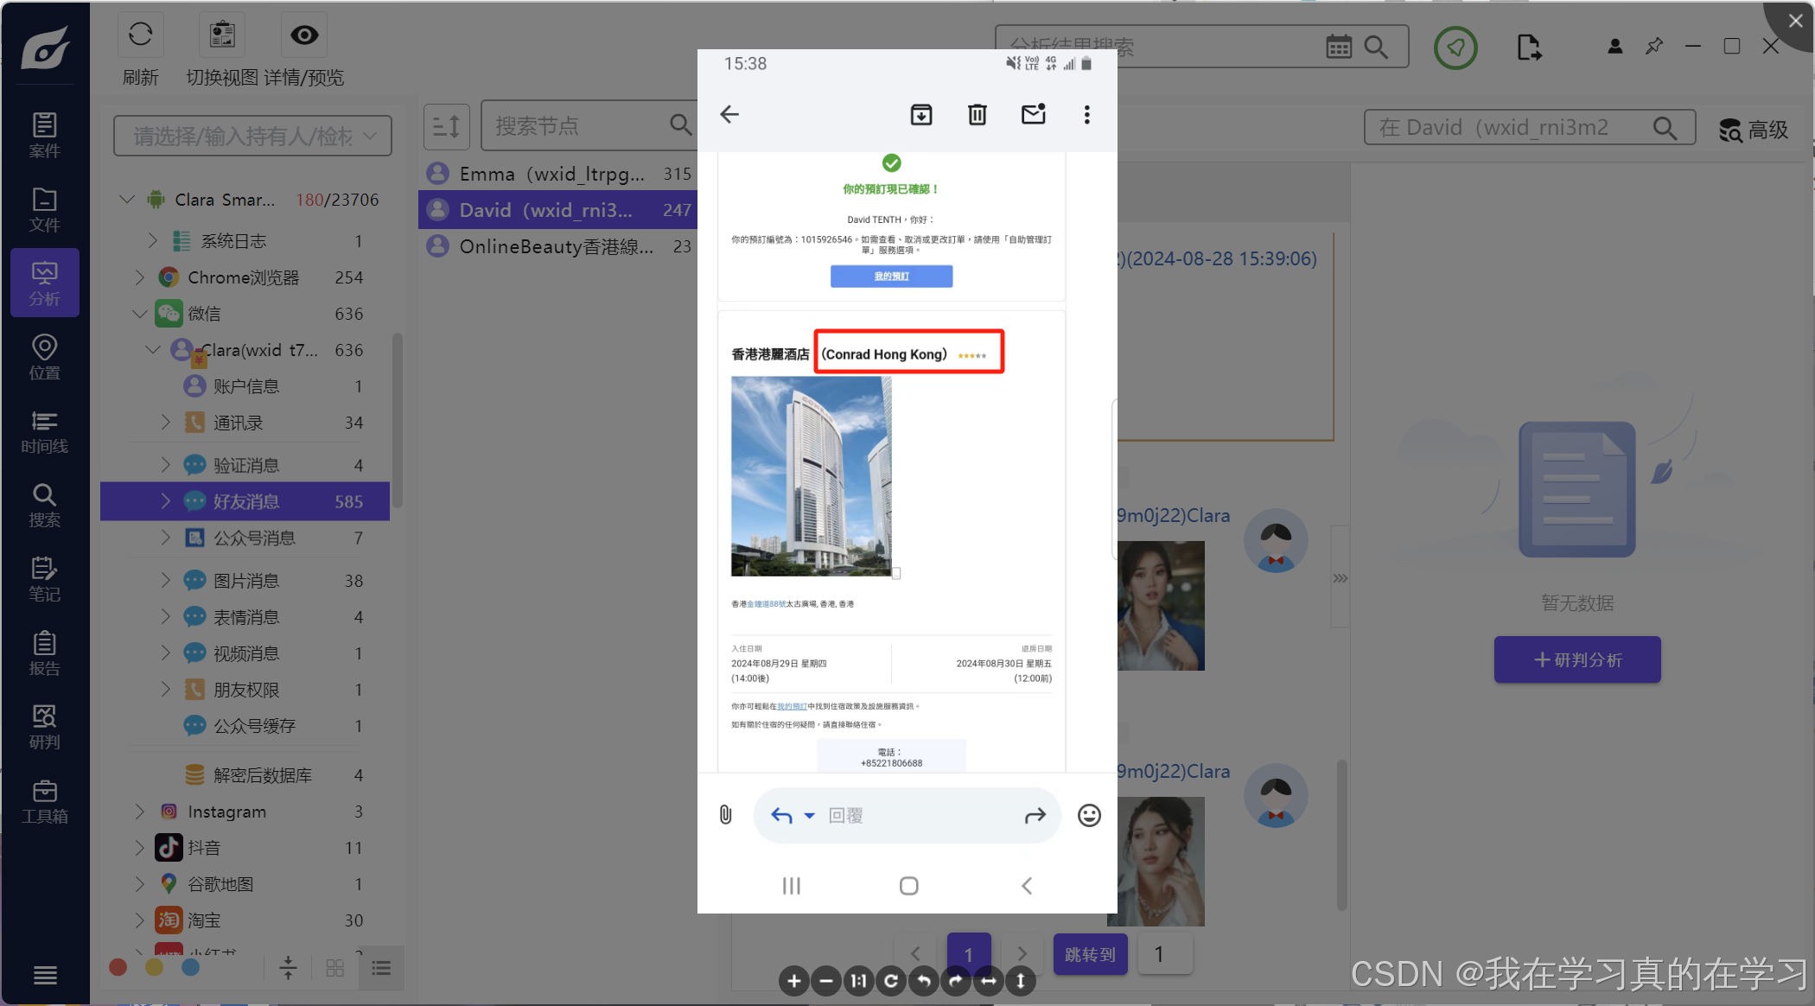The height and width of the screenshot is (1006, 1815).
Task: Open the holder/sample selection dropdown
Action: [252, 136]
